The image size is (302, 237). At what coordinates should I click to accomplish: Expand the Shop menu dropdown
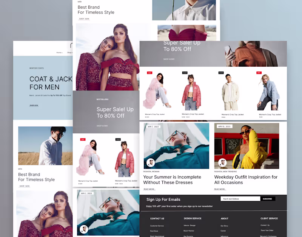[x=69, y=53]
